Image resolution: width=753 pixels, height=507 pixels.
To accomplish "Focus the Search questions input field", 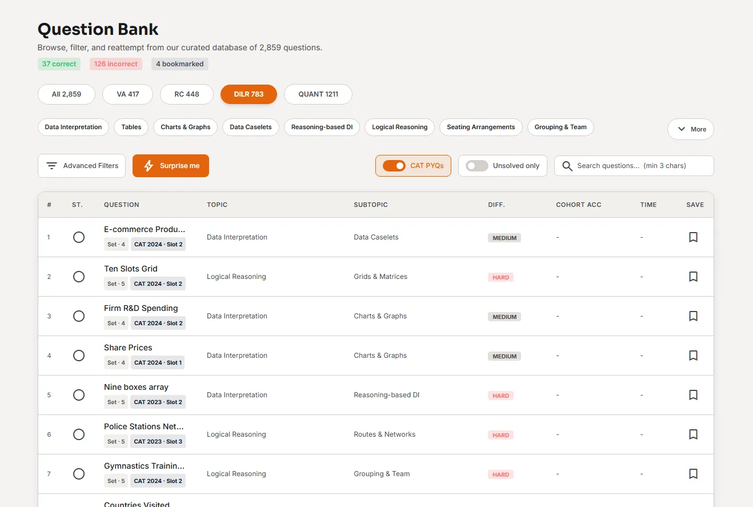I will tap(634, 166).
